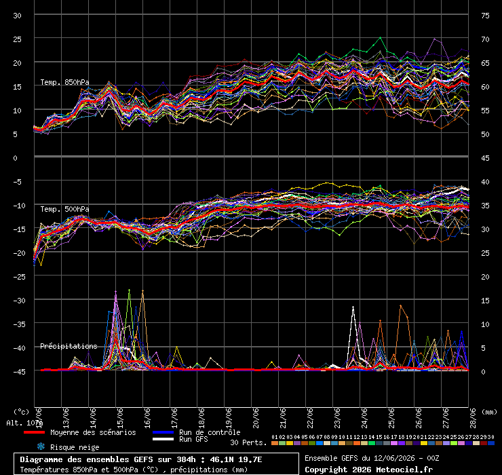Click the 'Risque neige' legend text
This screenshot has height=475, width=502.
coord(75,447)
